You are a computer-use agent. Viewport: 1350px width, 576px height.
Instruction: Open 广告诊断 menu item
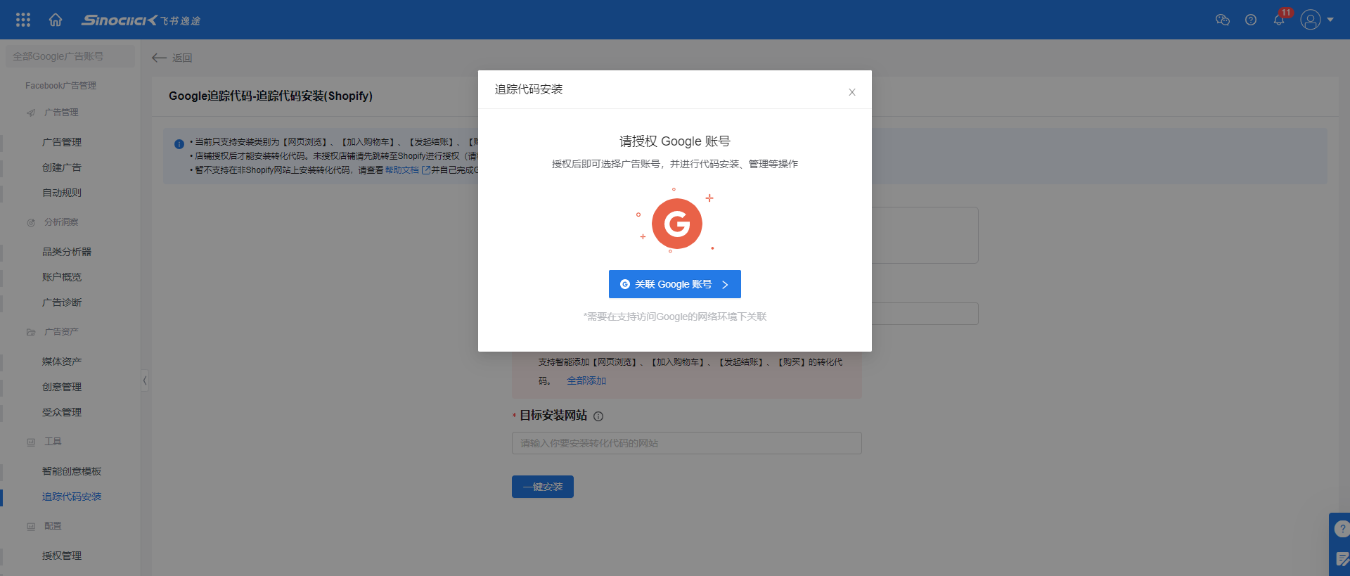point(62,302)
